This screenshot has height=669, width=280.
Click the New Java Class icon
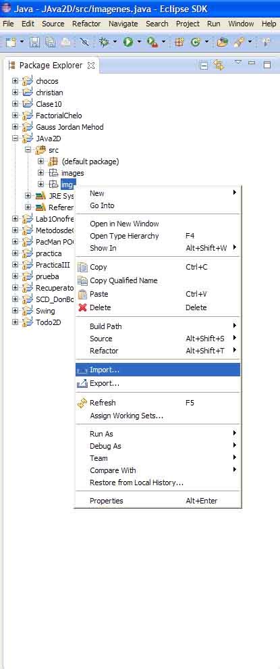click(x=196, y=42)
